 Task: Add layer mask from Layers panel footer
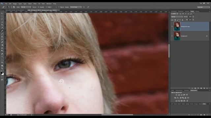coord(196,88)
